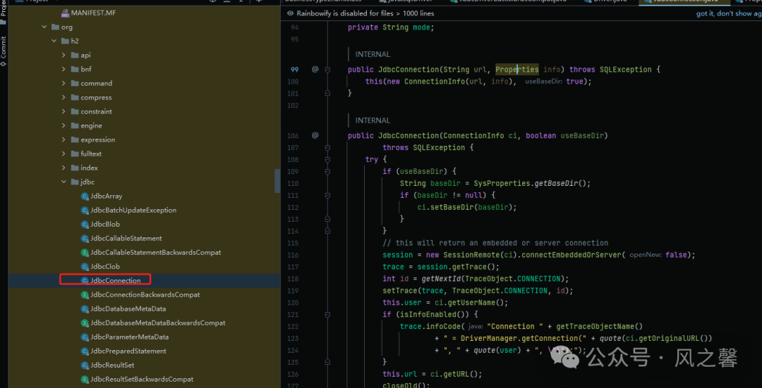Select JdbcPreparedStatement in the project tree
The image size is (762, 388).
pos(128,351)
